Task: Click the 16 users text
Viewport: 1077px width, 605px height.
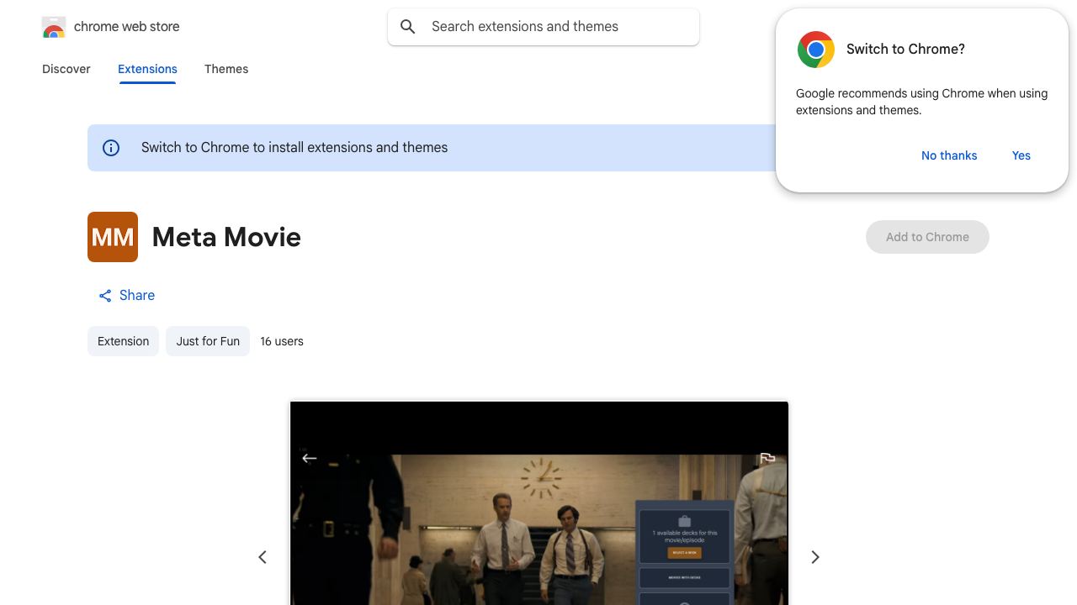Action: pos(282,341)
